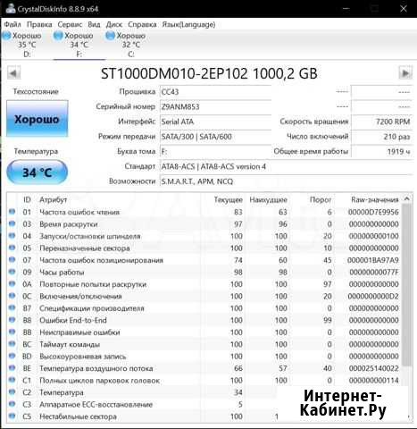Click status icon for attribute BB
Image resolution: width=417 pixels, height=429 pixels.
pos(12,332)
